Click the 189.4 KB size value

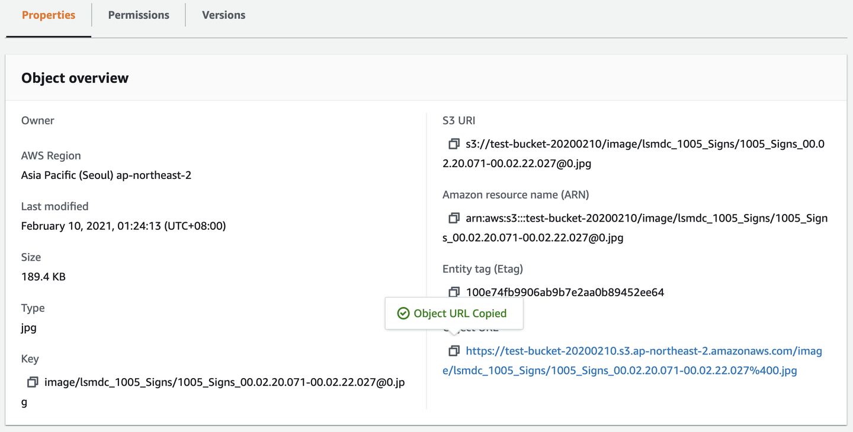click(43, 277)
